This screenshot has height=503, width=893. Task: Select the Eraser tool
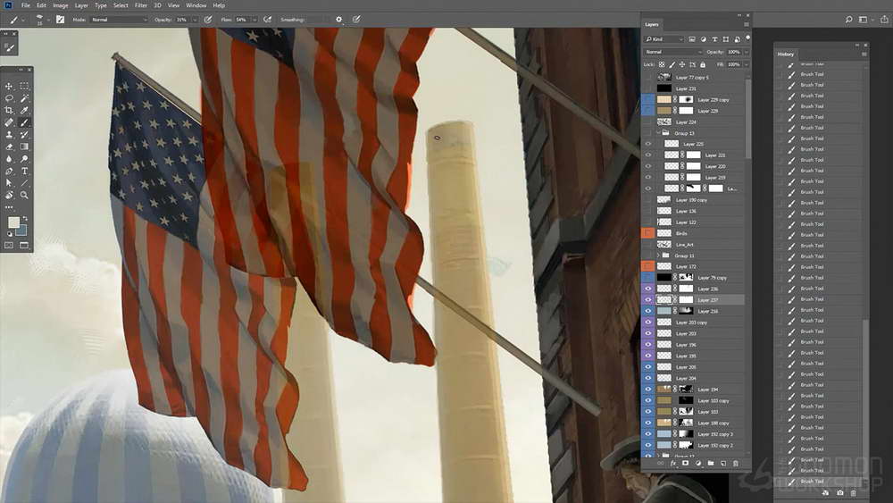coord(9,147)
